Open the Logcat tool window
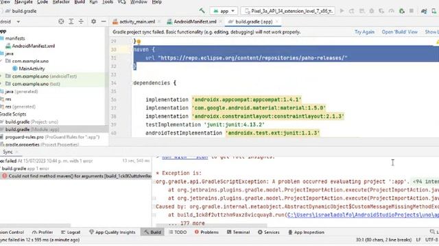 tap(71, 232)
